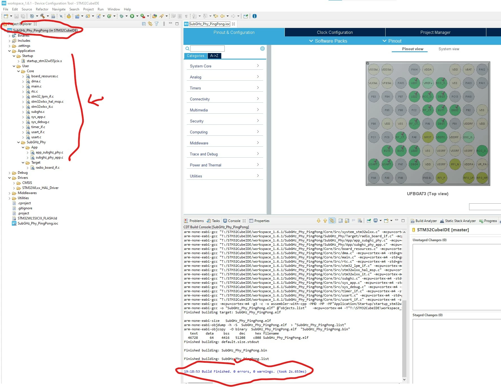Viewport: 501px width, 387px height.
Task: Select STM32WL55JCIX_FLASH.ld file
Action: 37,218
